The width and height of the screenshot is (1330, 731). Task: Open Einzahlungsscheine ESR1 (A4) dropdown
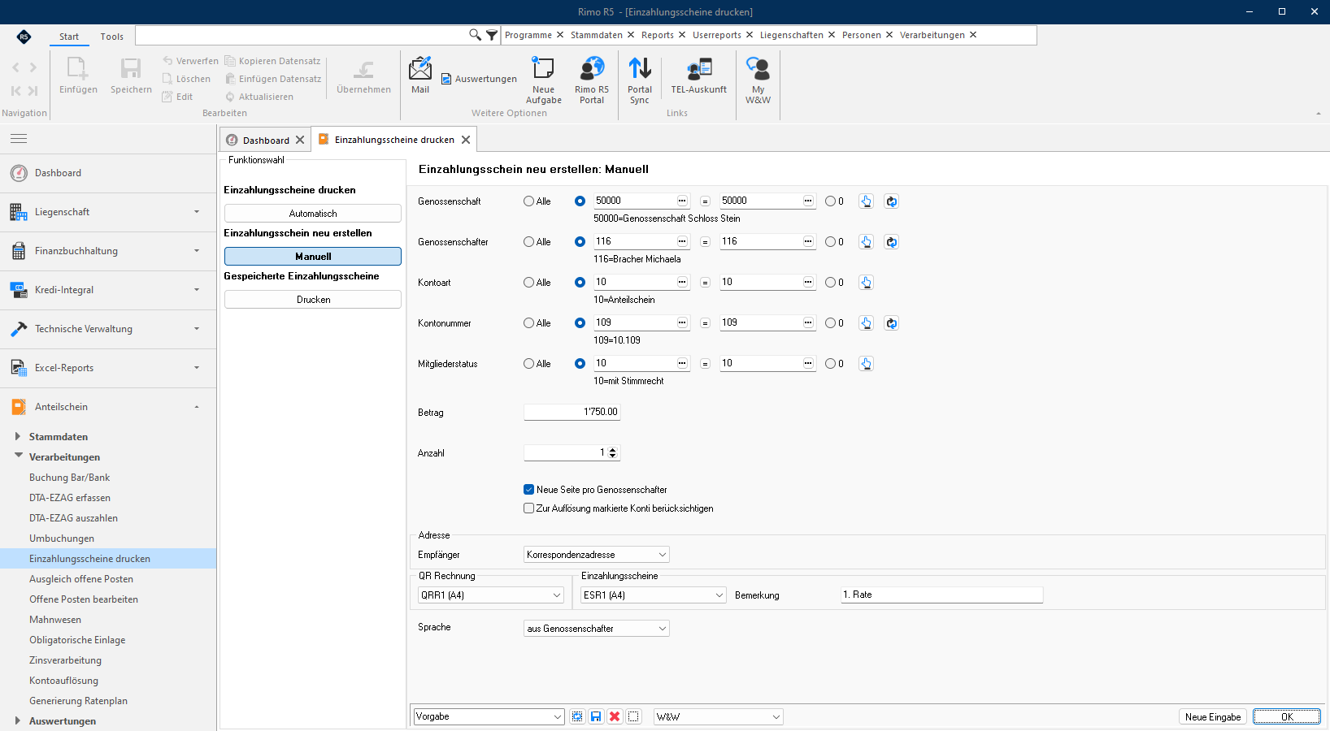pyautogui.click(x=654, y=595)
